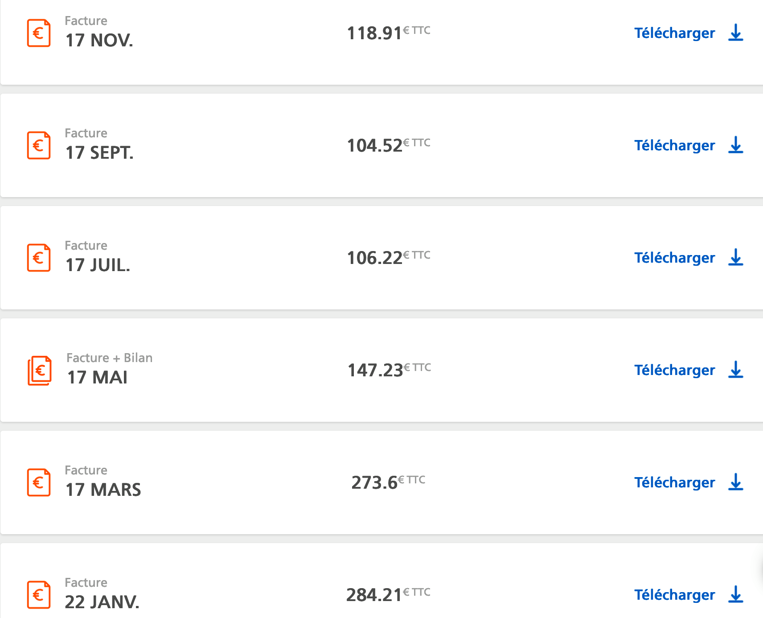Click download arrow icon for 17 MAI invoice

point(736,370)
